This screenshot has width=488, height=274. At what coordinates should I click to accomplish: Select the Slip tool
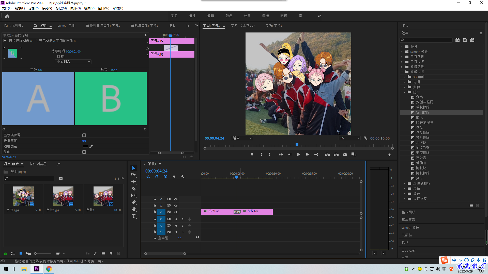pos(134,195)
